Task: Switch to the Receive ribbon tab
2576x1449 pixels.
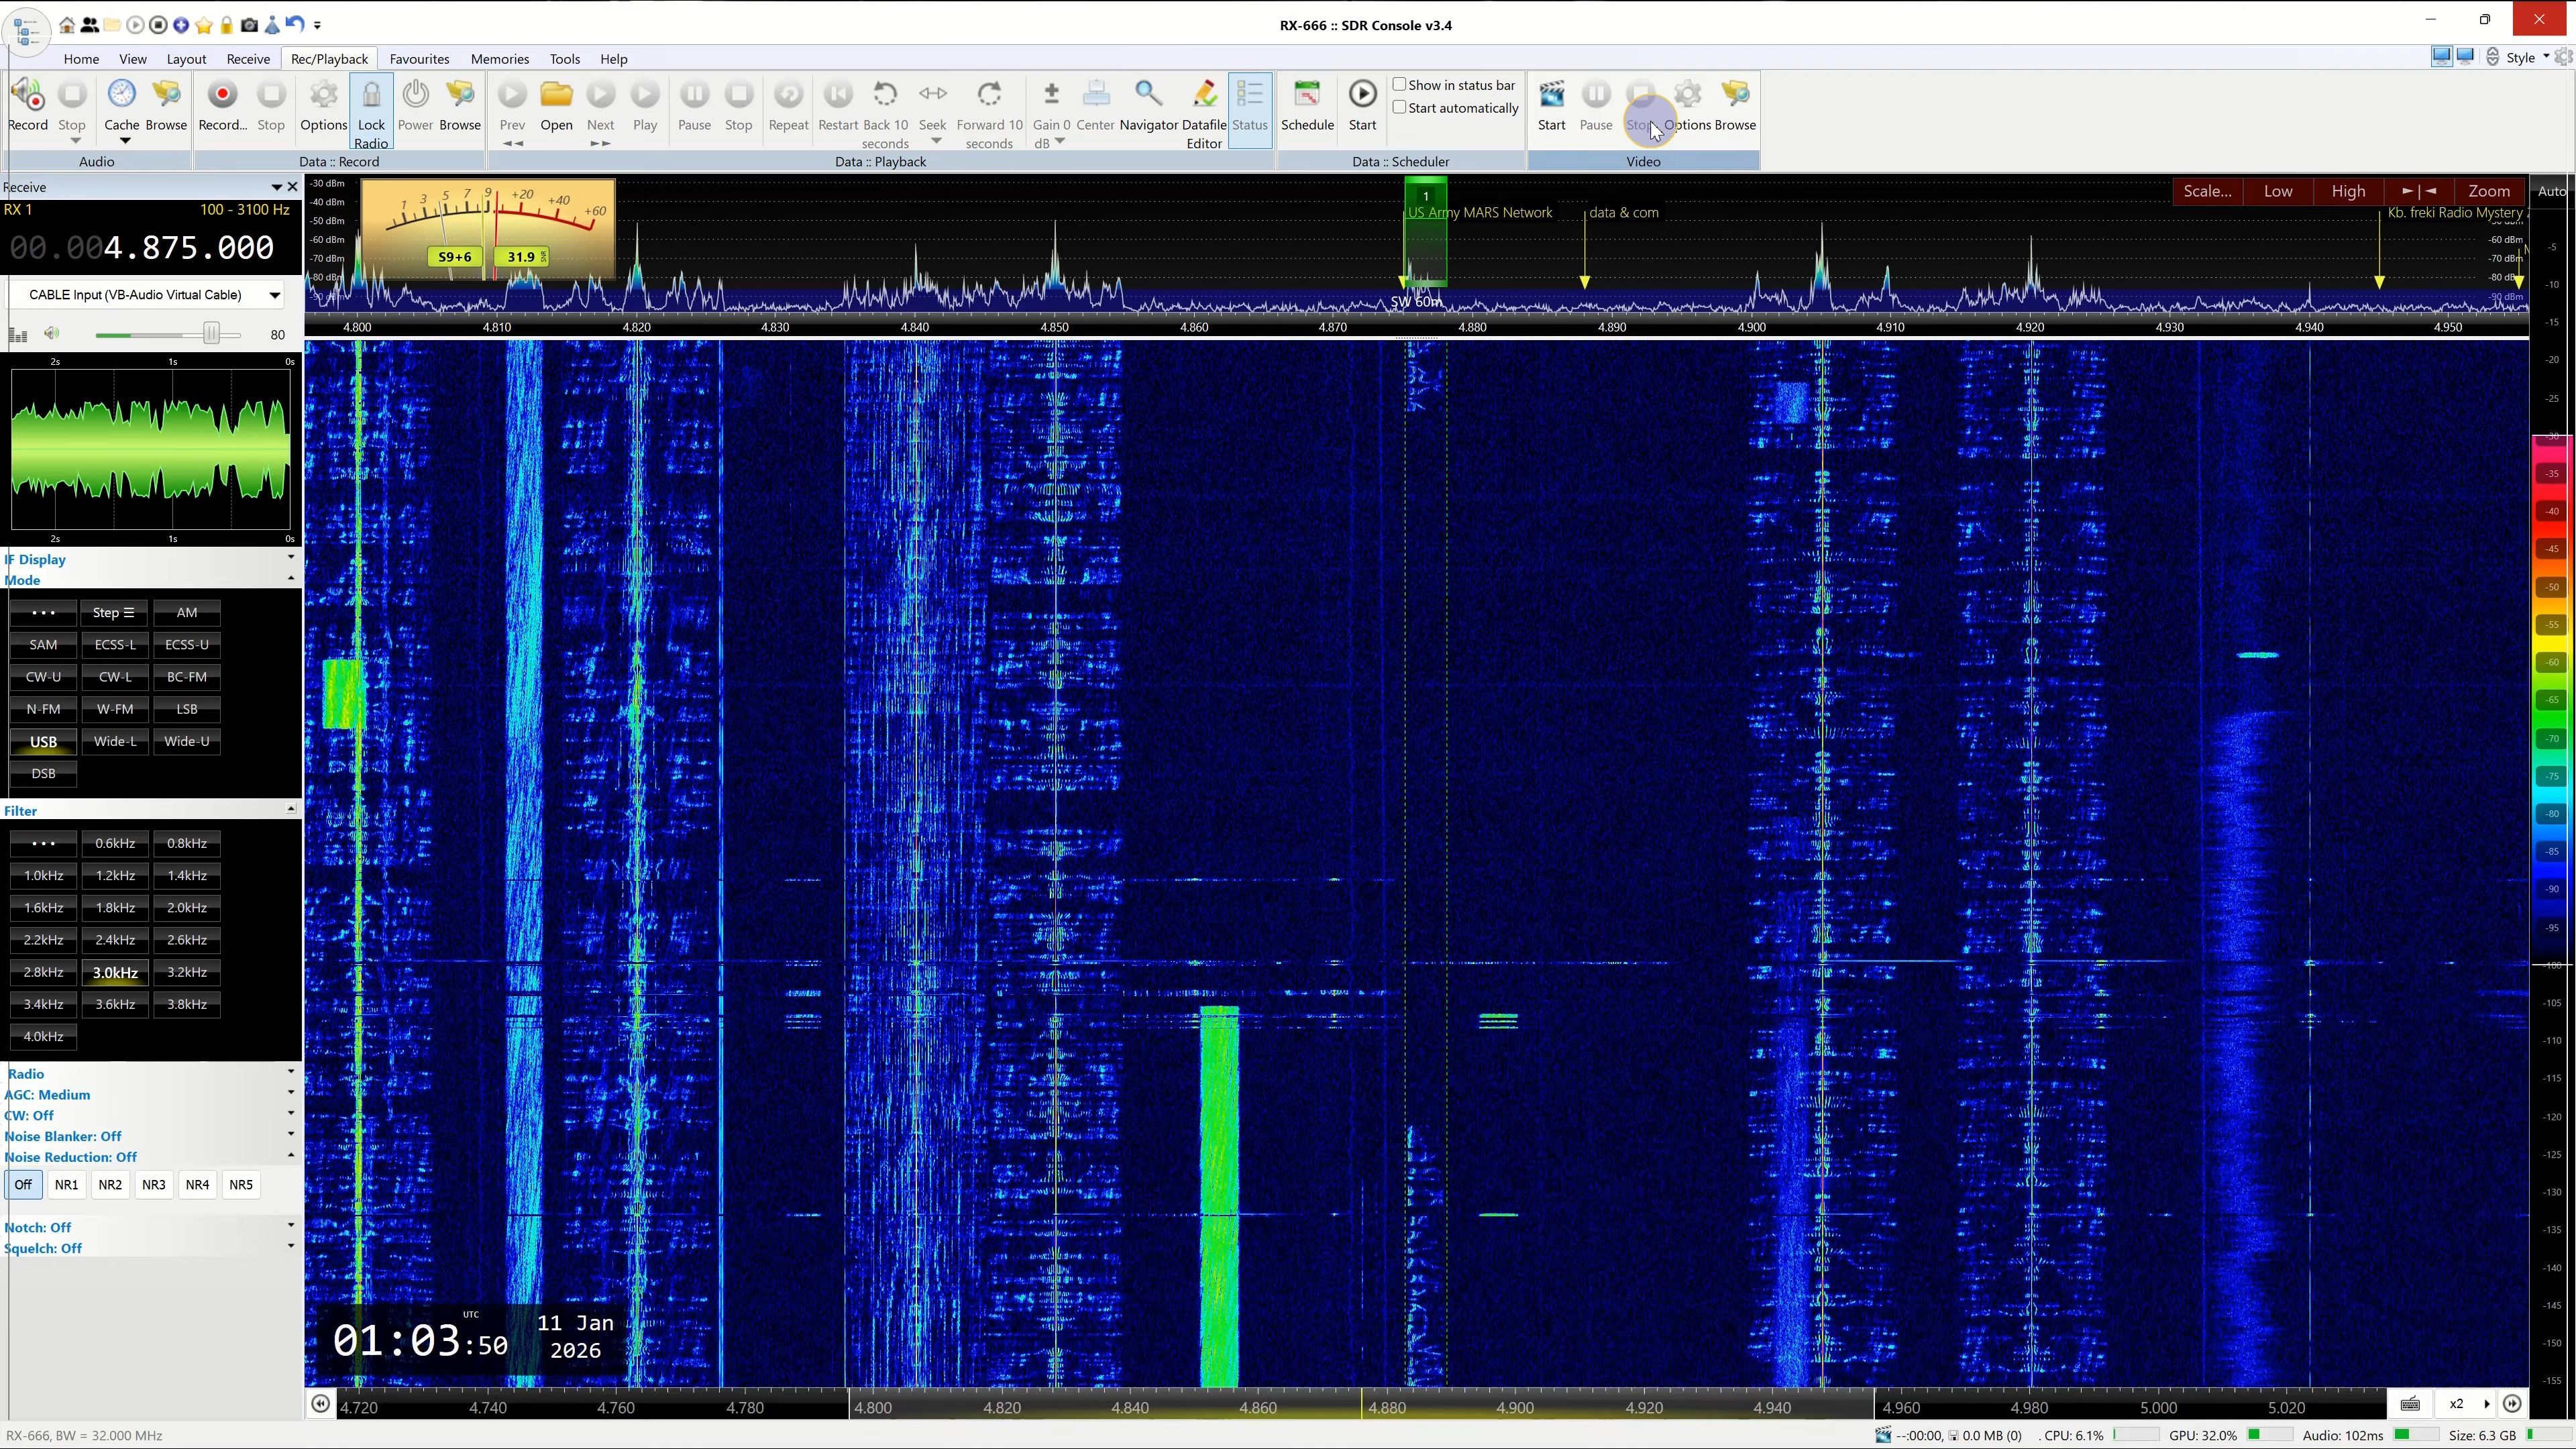Action: pyautogui.click(x=248, y=59)
